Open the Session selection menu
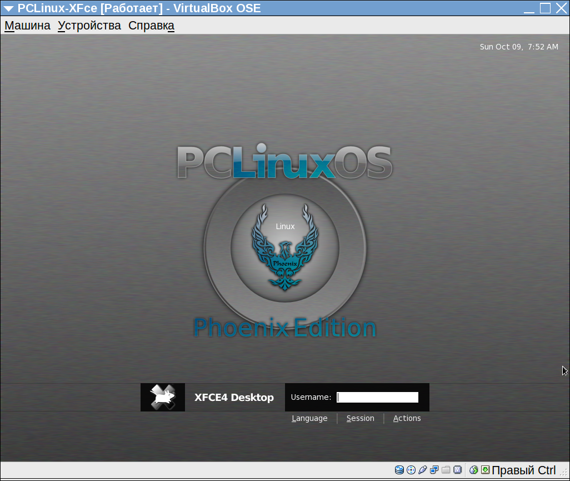570x481 pixels. [360, 418]
